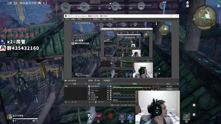Screen dimensions: 221x124
Task: Pop out the 场景 dock panel
Action: point(86,84)
